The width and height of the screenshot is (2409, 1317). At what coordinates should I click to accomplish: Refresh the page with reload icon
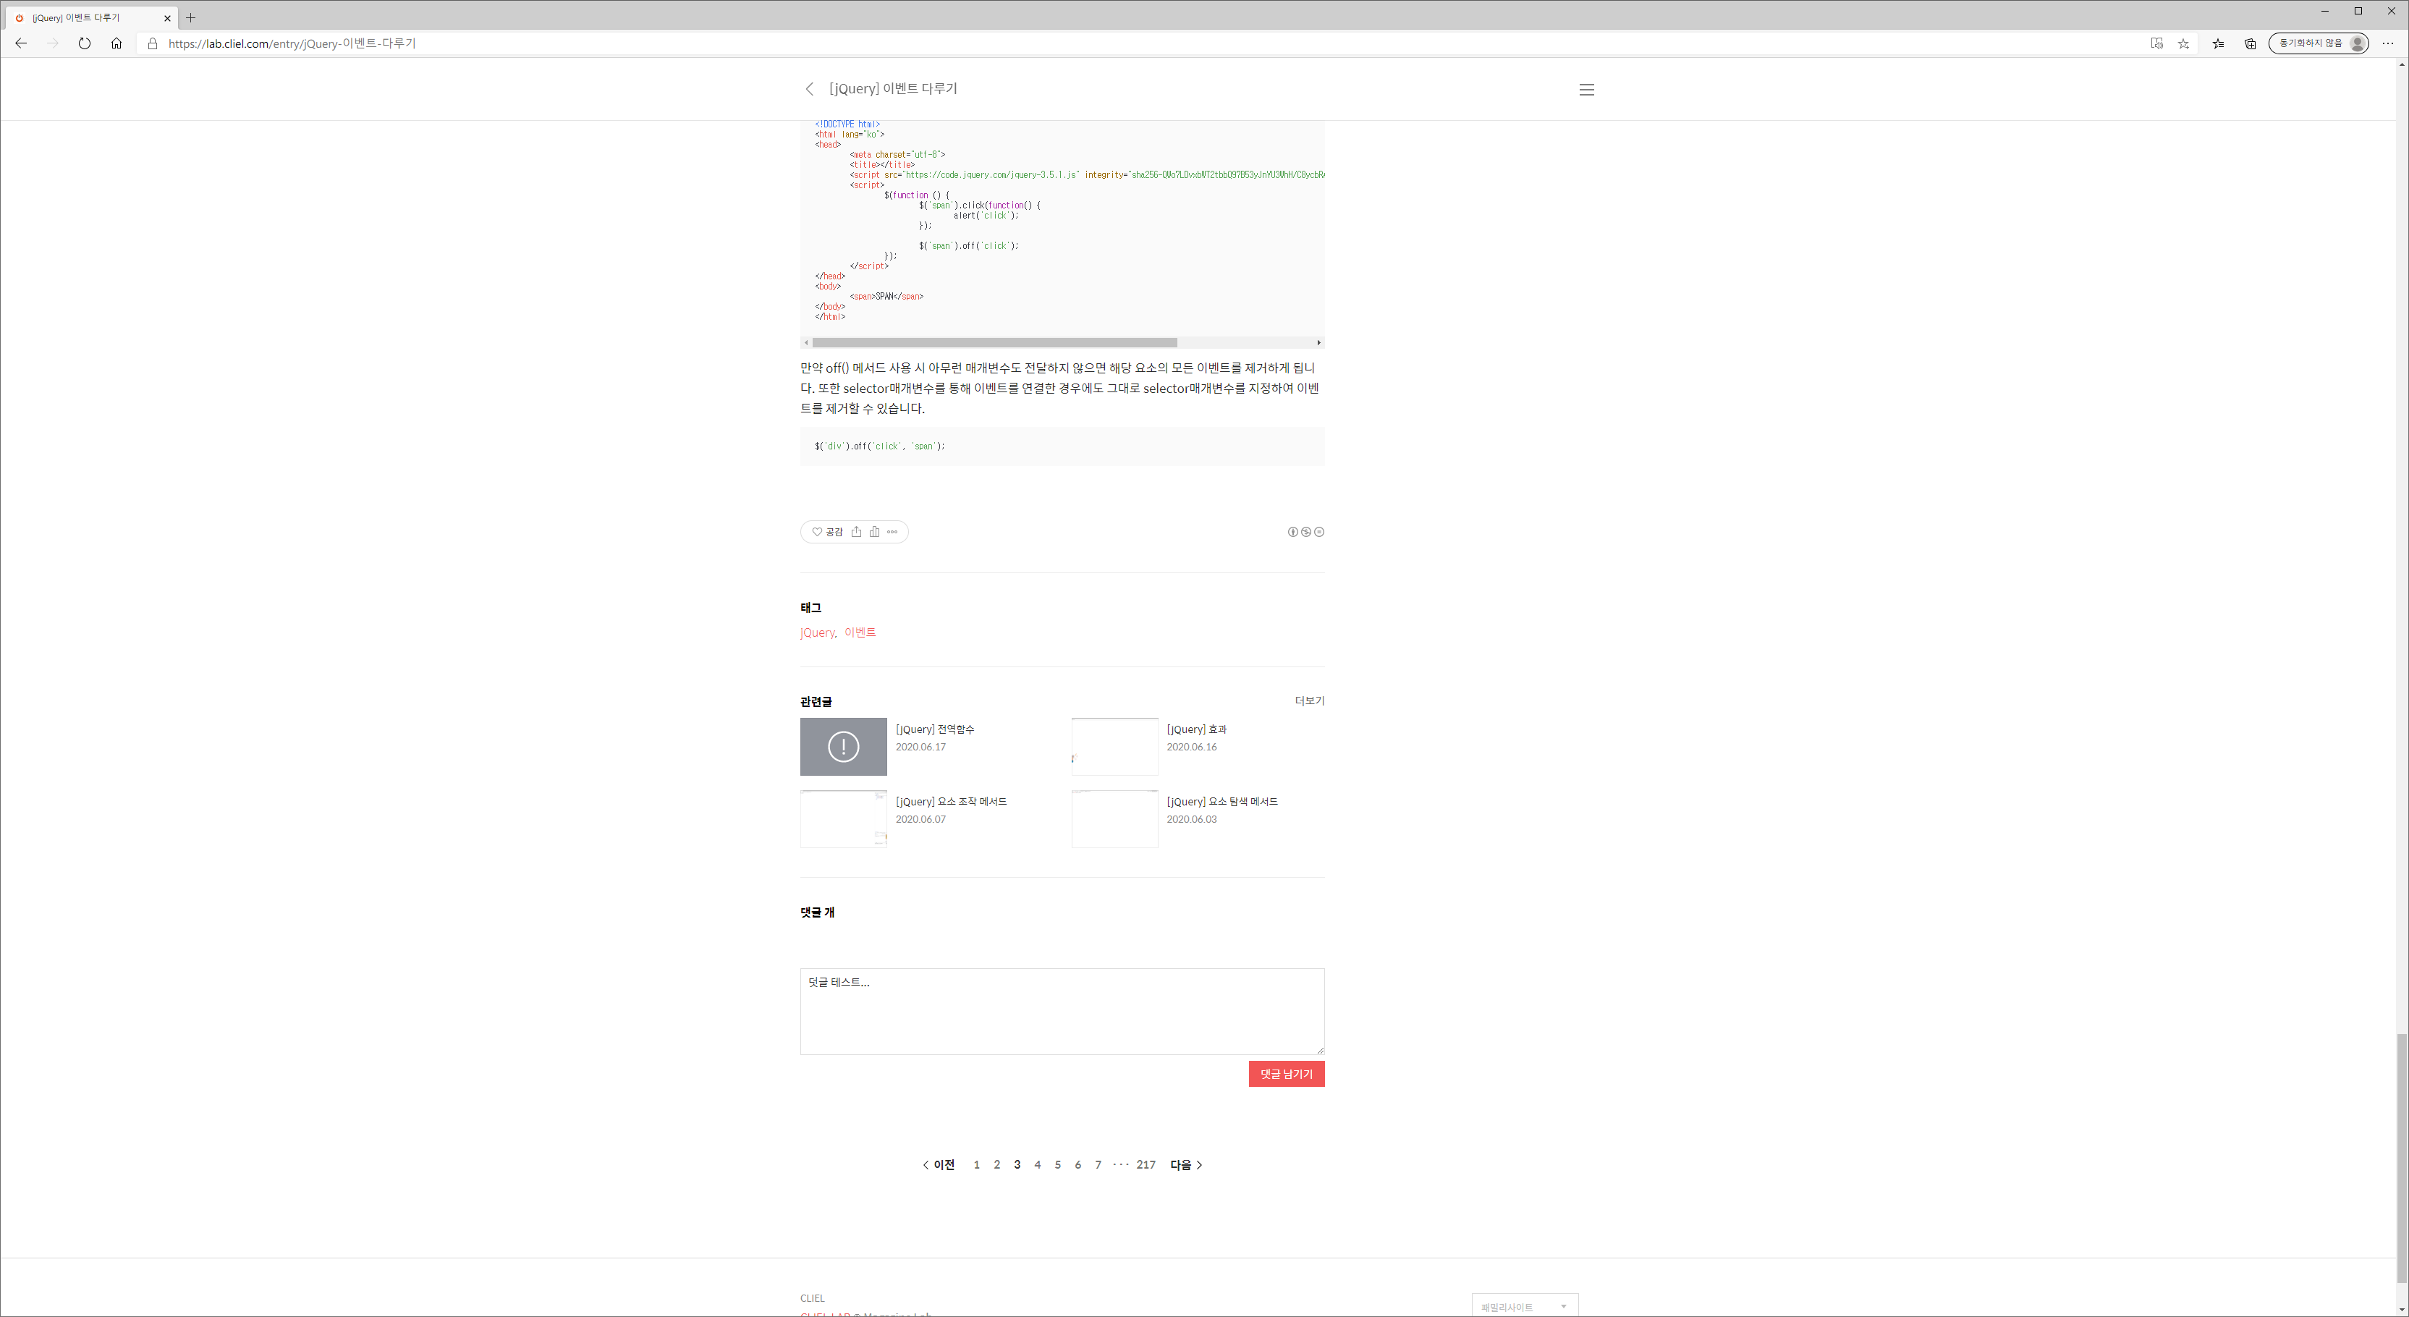(x=84, y=43)
